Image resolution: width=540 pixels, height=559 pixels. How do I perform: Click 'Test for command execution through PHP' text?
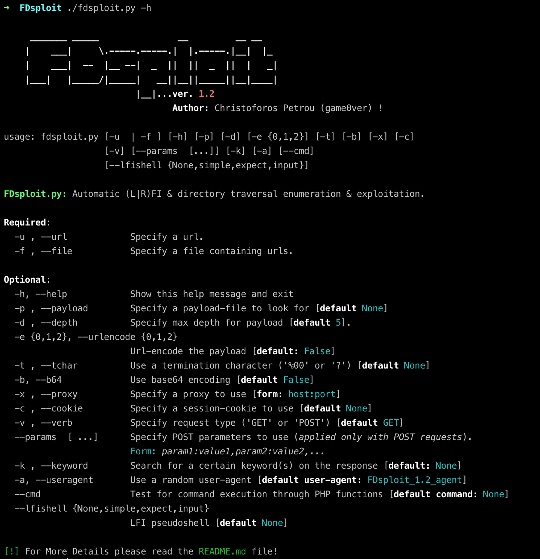tap(230, 494)
